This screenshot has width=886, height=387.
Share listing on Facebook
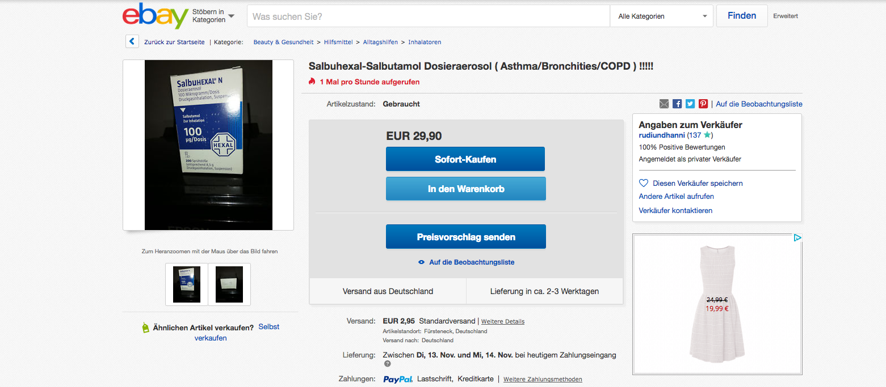677,104
